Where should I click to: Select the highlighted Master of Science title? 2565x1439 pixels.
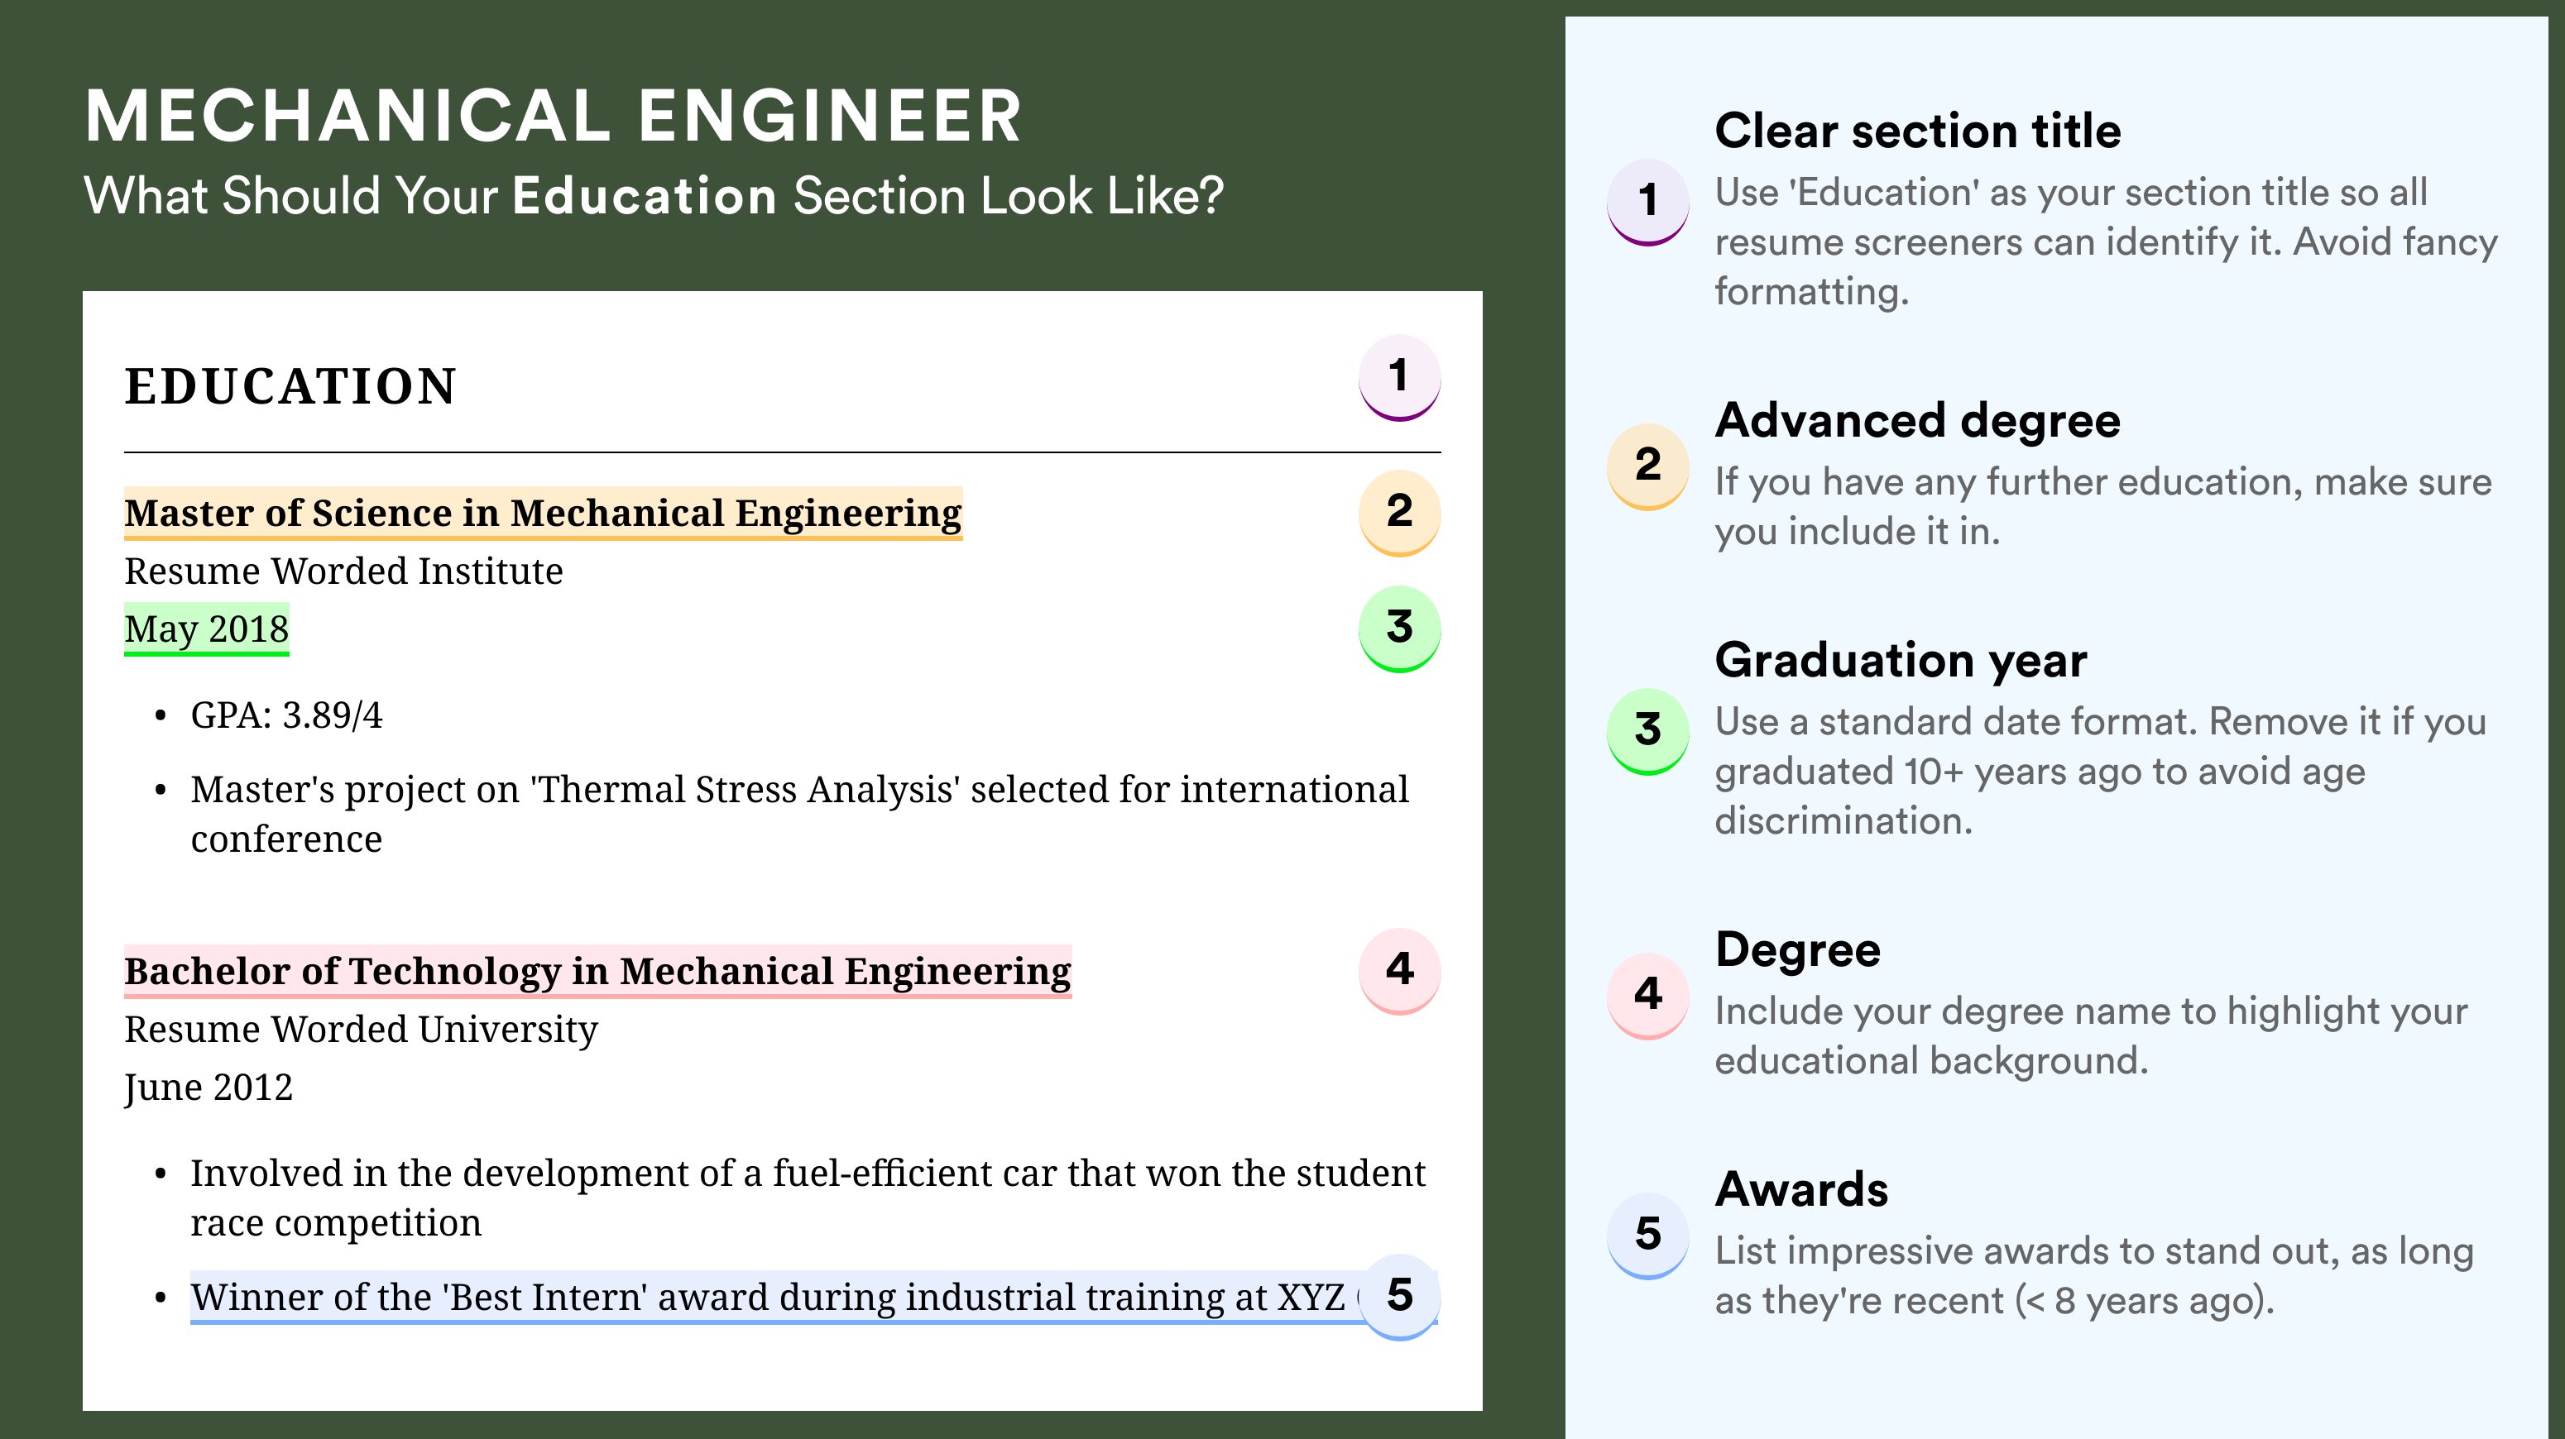point(543,514)
